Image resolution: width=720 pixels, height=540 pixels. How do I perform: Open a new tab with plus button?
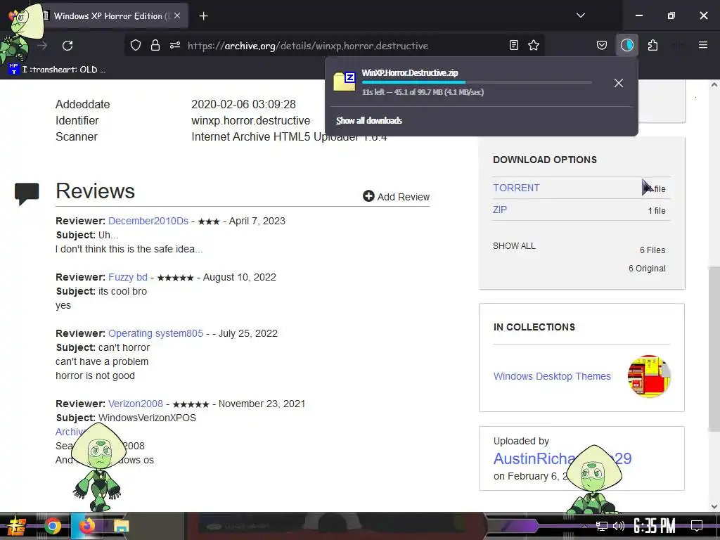203,16
